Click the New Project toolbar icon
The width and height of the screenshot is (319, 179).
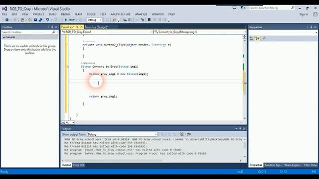pyautogui.click(x=22, y=20)
